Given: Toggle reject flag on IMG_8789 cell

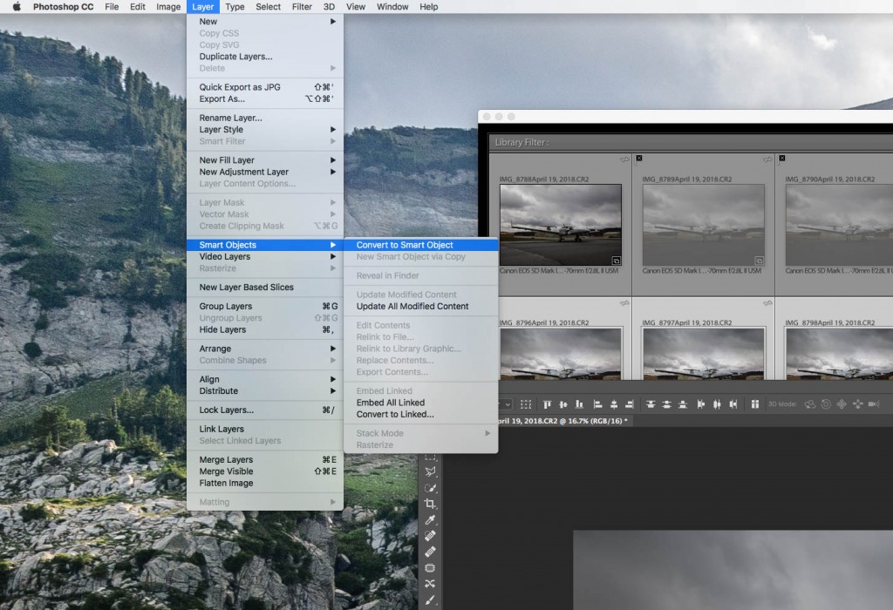Looking at the screenshot, I should pos(639,159).
